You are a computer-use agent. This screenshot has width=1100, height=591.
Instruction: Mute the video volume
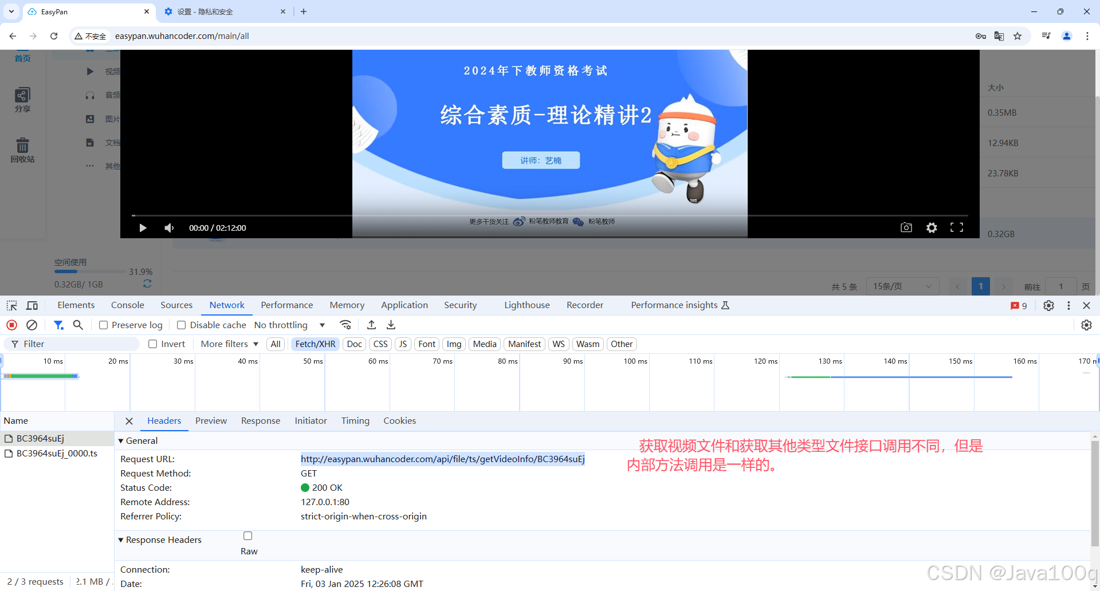click(x=169, y=228)
